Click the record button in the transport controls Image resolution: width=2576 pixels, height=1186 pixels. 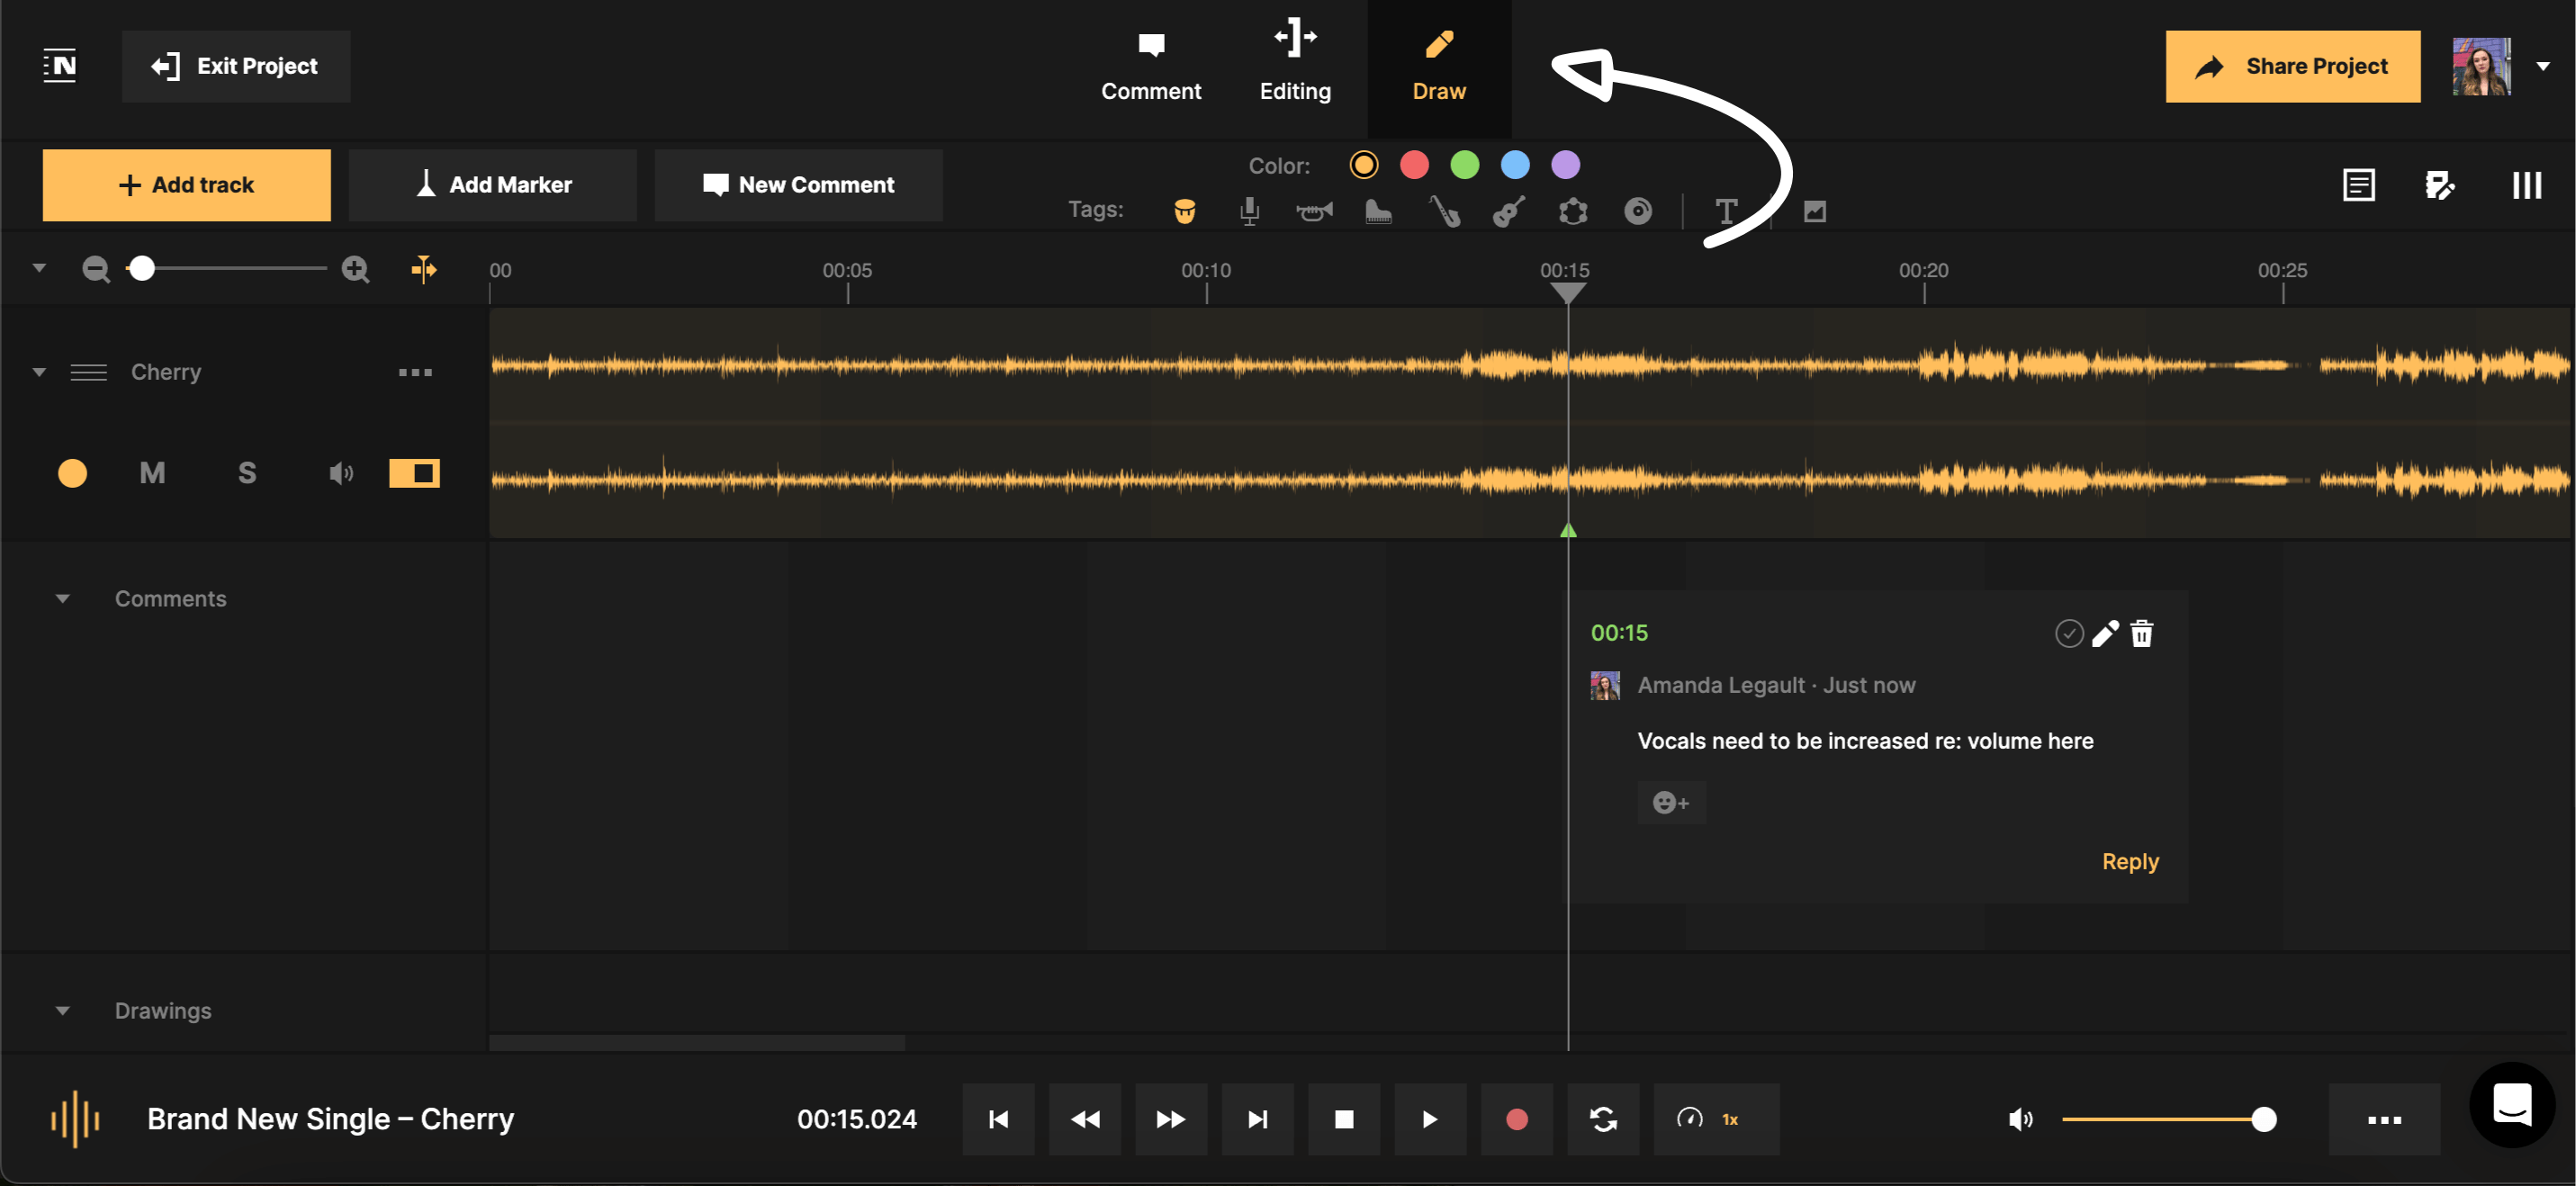click(x=1516, y=1119)
